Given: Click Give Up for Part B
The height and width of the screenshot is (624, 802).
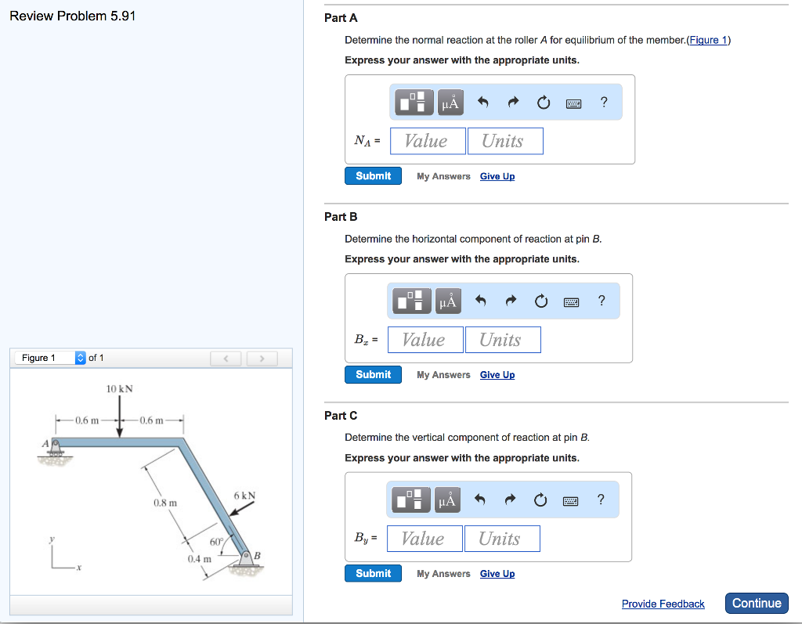Looking at the screenshot, I should click(x=497, y=374).
